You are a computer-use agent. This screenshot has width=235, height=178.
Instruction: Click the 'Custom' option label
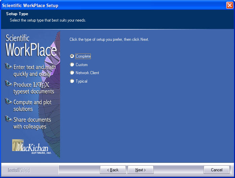82,65
